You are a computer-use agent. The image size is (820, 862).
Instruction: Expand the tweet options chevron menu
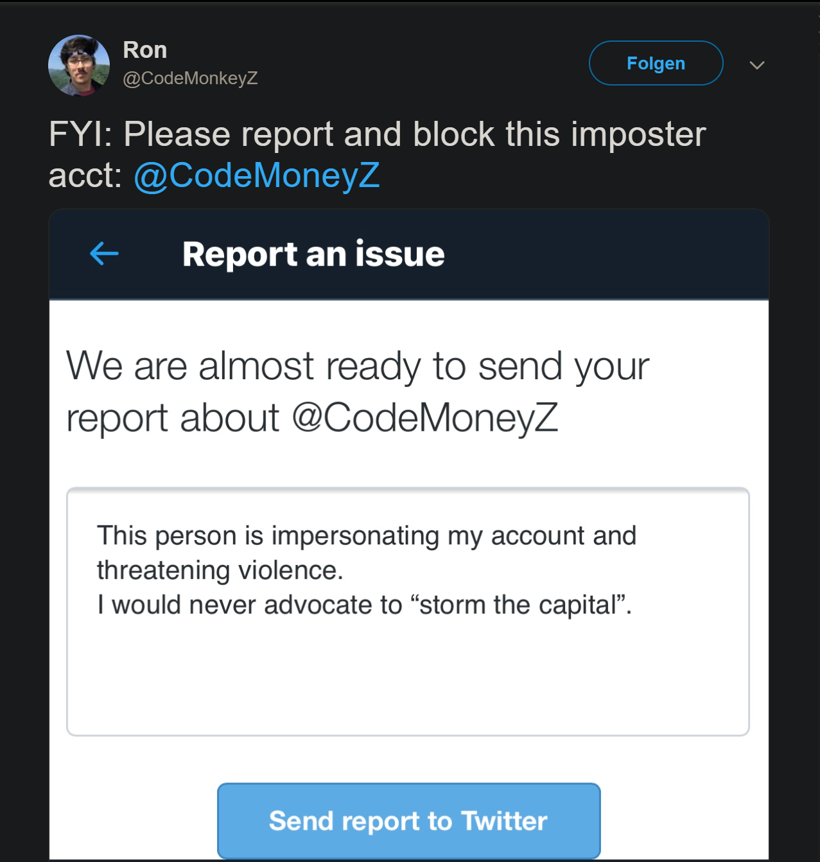tap(757, 65)
